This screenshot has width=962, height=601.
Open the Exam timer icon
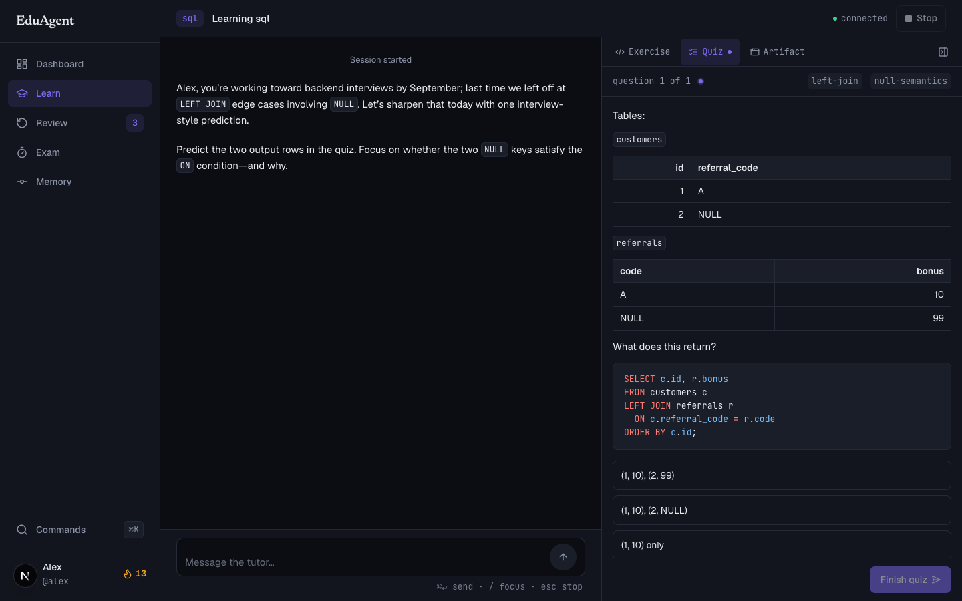(x=22, y=152)
